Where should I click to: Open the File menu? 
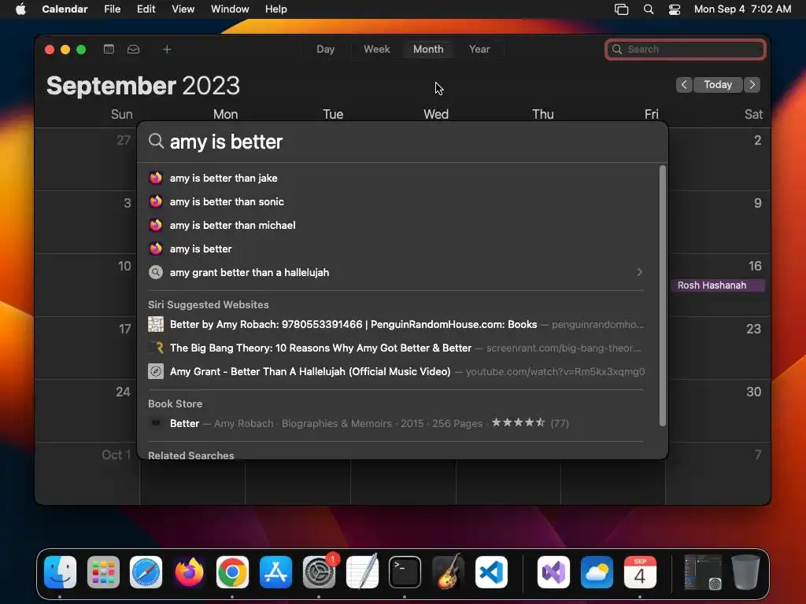point(112,9)
